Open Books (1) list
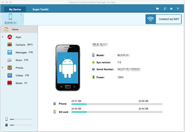This screenshot has height=132, width=193. tap(22, 83)
